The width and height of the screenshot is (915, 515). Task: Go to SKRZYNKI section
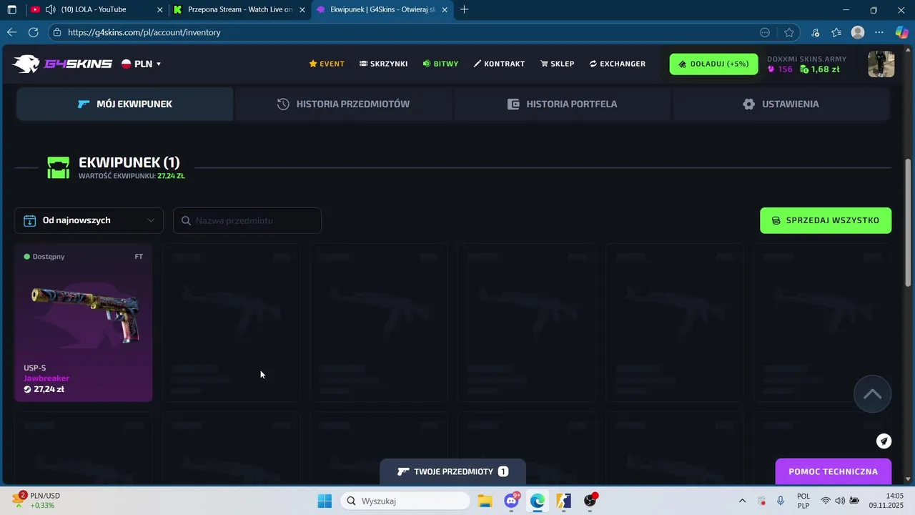click(x=384, y=64)
